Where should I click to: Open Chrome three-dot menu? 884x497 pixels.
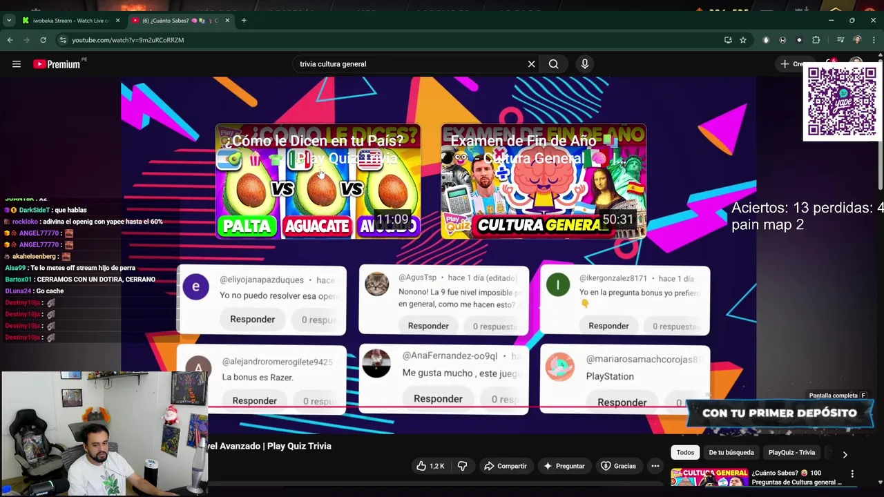pos(874,40)
